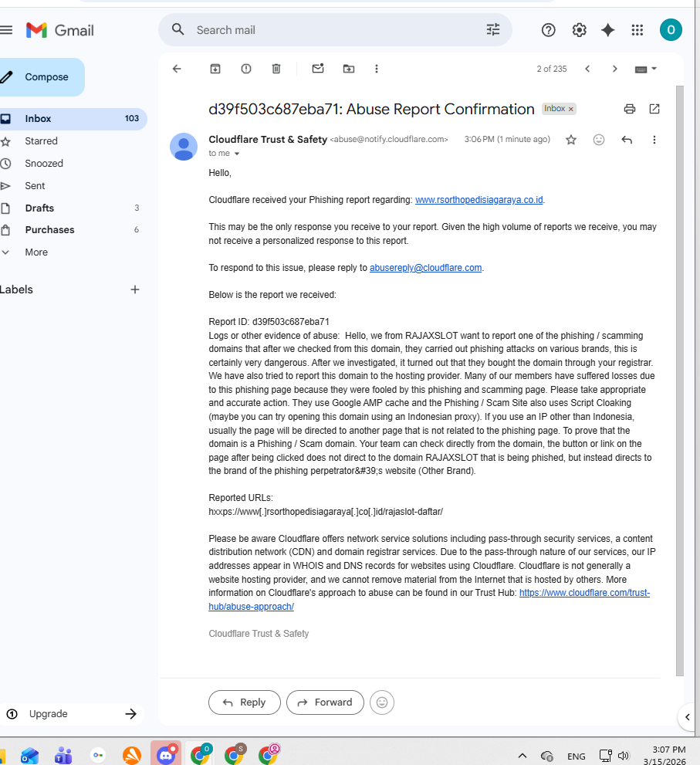
Task: Move email to a folder
Action: pos(349,69)
